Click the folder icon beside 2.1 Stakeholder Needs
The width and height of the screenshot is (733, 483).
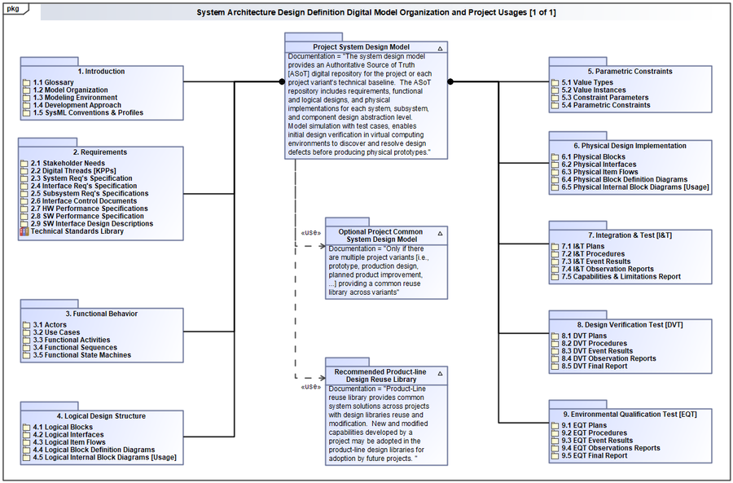(24, 164)
